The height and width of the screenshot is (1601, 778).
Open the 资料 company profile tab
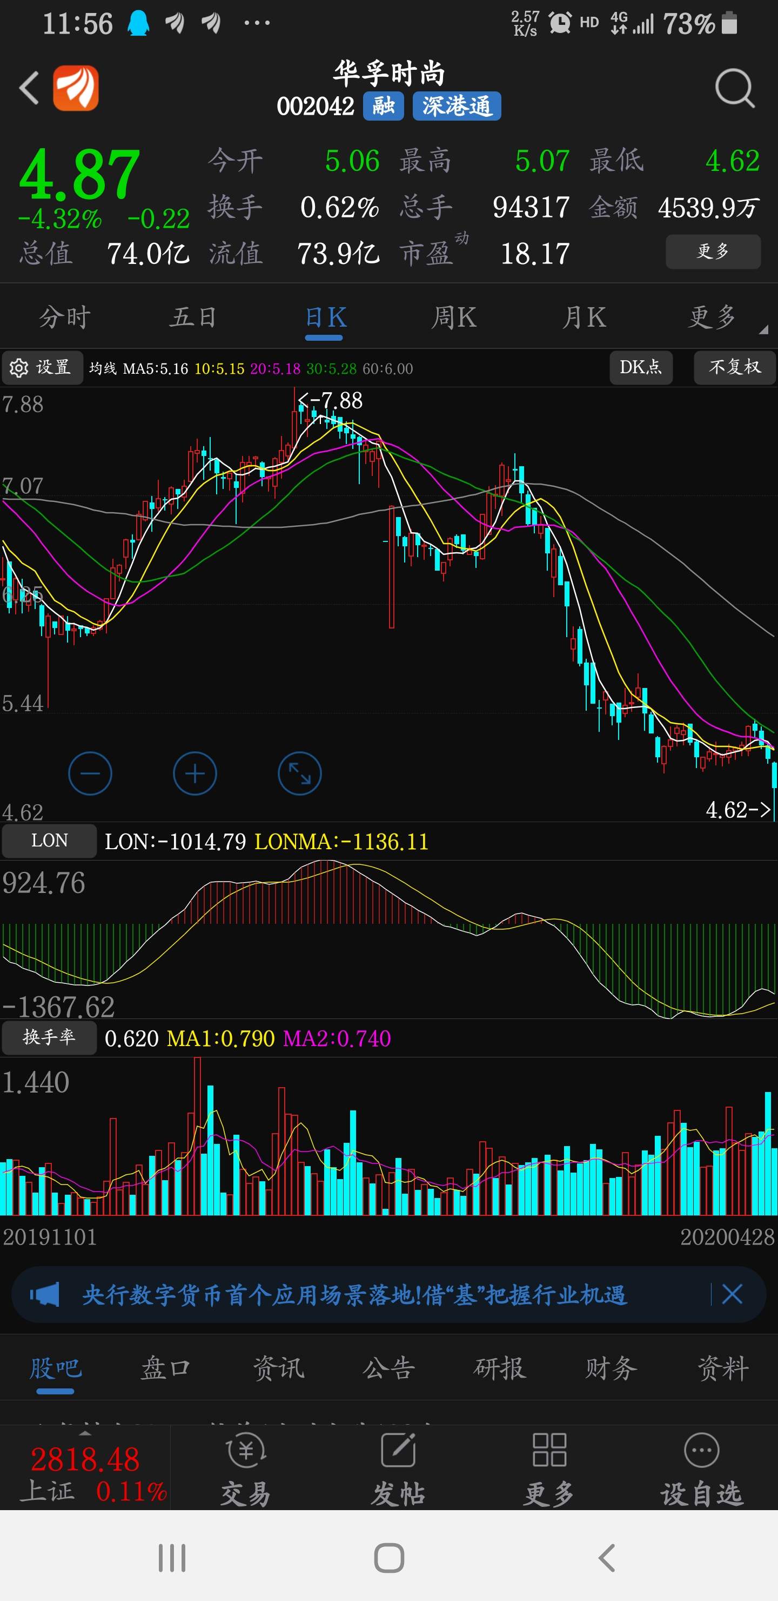pos(723,1368)
